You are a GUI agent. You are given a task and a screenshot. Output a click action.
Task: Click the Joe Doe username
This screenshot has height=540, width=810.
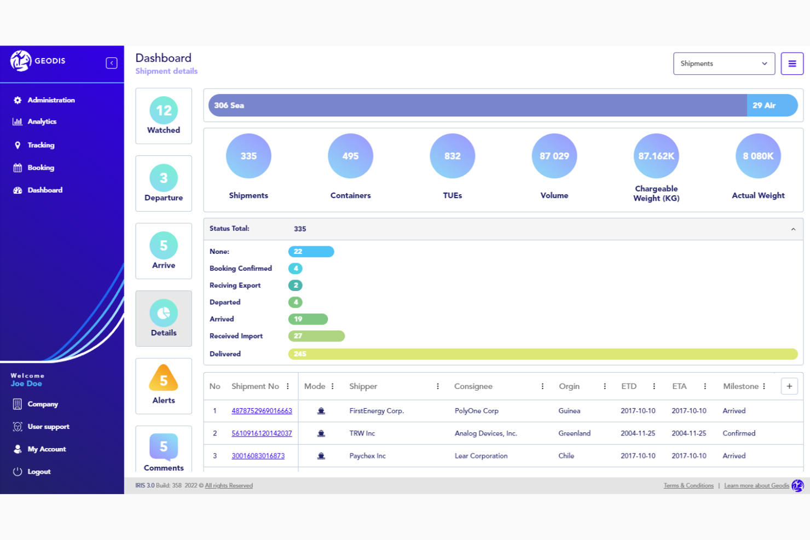[x=26, y=384]
